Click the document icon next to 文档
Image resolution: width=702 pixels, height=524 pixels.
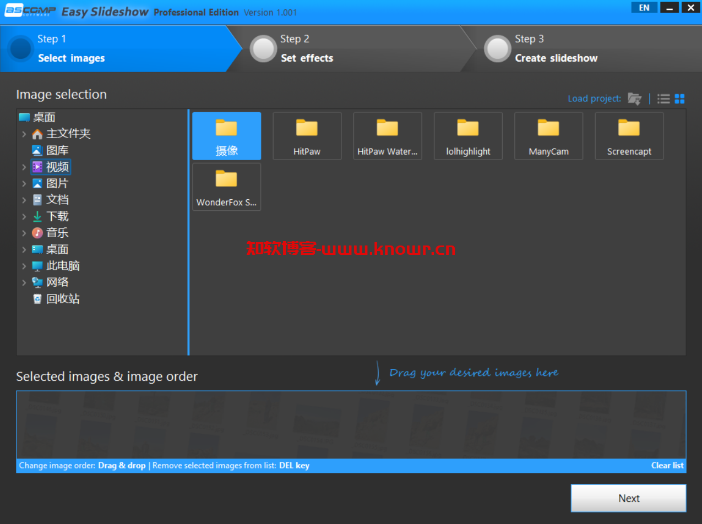pos(37,200)
